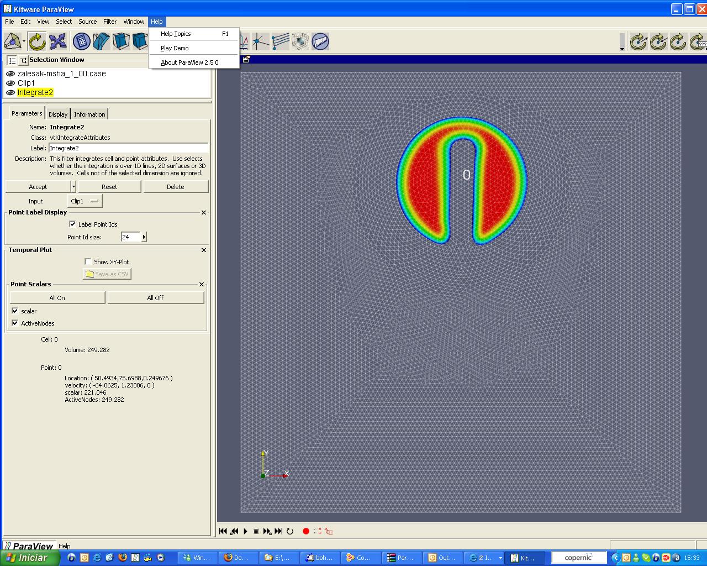The image size is (707, 566).
Task: Uncheck Label Point Ids checkbox
Action: [72, 224]
